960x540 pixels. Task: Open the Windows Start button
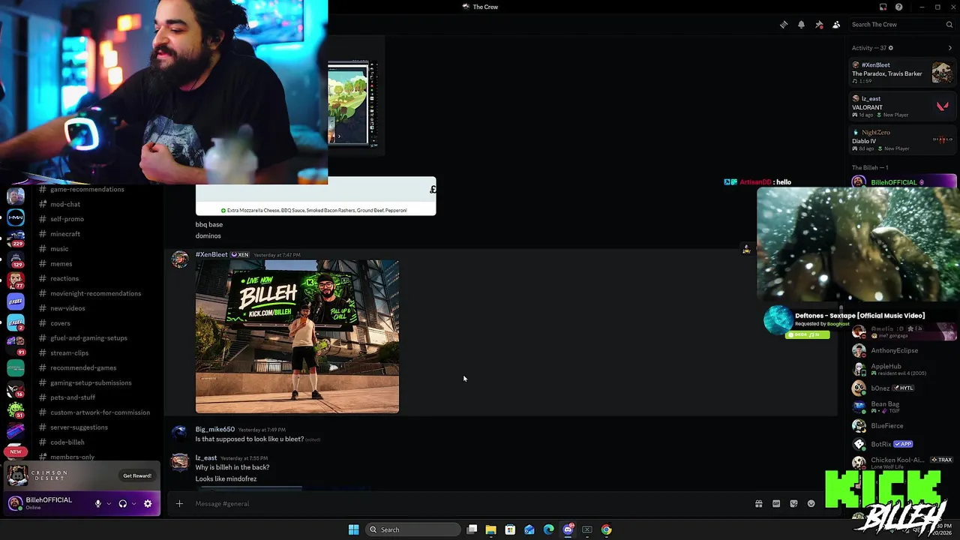pos(354,529)
